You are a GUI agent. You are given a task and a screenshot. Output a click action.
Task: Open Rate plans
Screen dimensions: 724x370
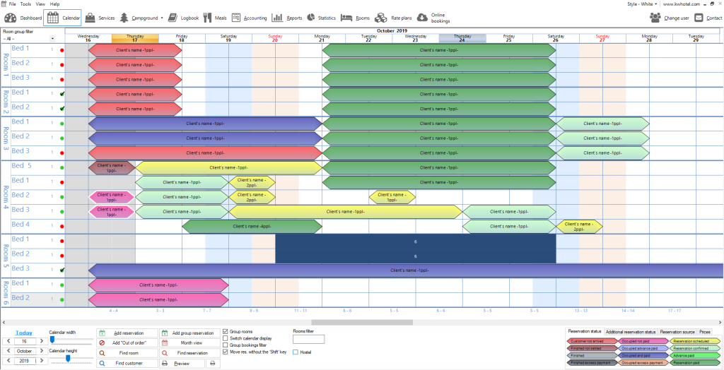click(393, 18)
